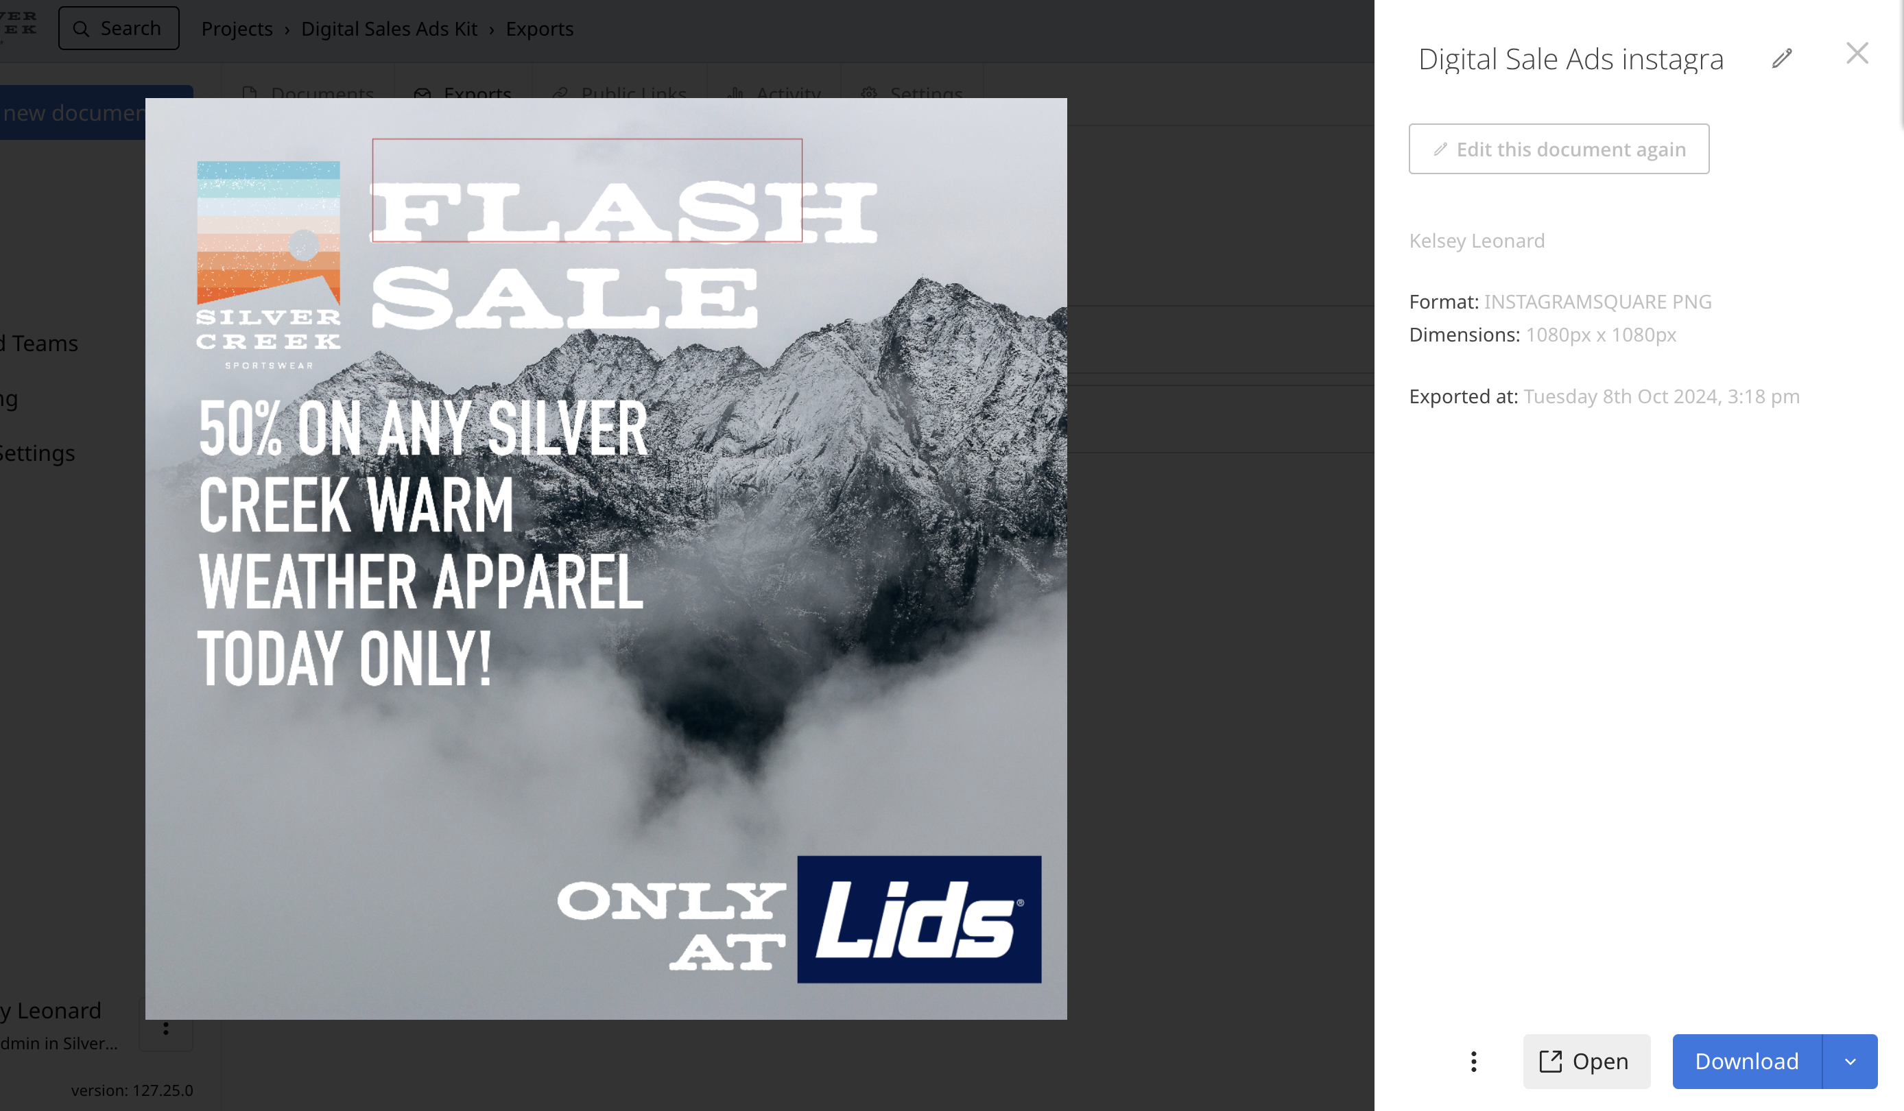Viewport: 1904px width, 1111px height.
Task: Click the Download button
Action: 1746,1060
